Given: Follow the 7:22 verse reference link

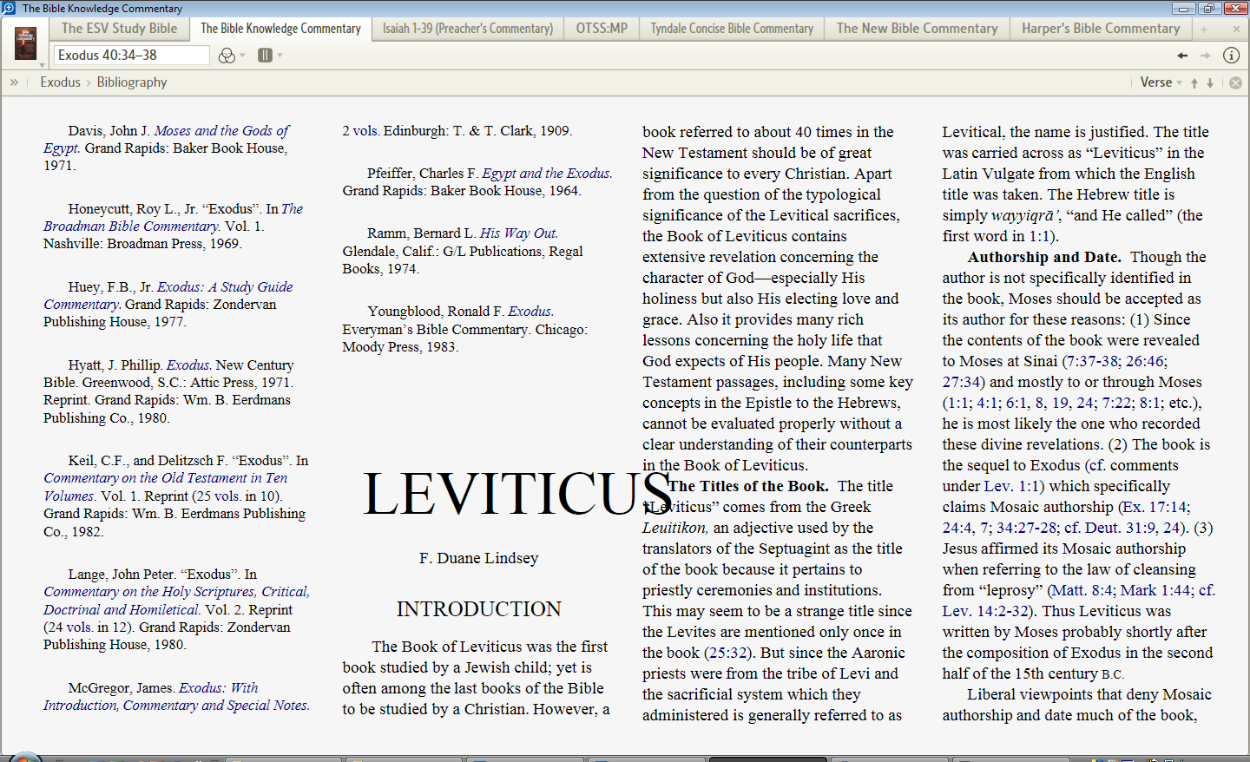Looking at the screenshot, I should [1117, 403].
